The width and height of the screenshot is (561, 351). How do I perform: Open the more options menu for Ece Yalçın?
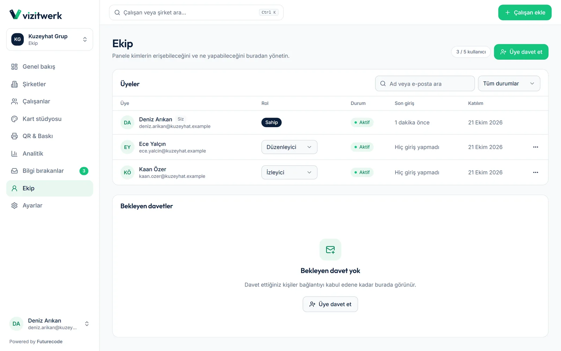[x=535, y=147]
